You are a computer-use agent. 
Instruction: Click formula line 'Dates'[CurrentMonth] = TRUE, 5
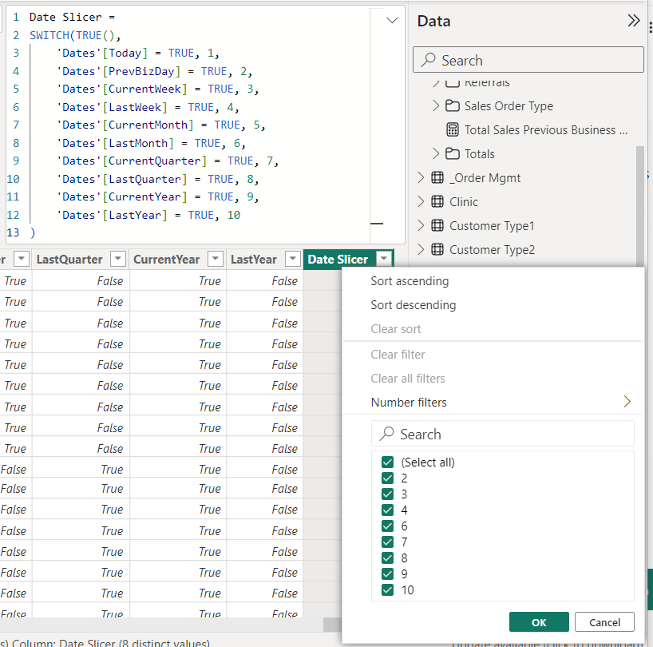pyautogui.click(x=160, y=125)
